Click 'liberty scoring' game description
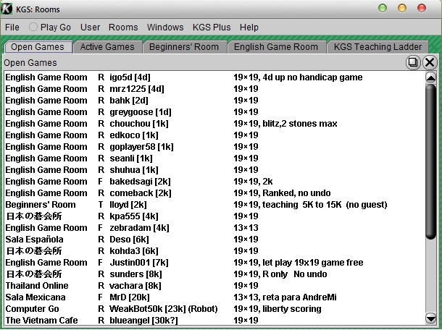 click(292, 309)
